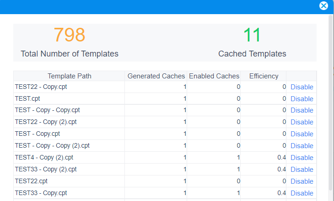
Task: Click the 798 total templates number
Action: pyautogui.click(x=70, y=35)
